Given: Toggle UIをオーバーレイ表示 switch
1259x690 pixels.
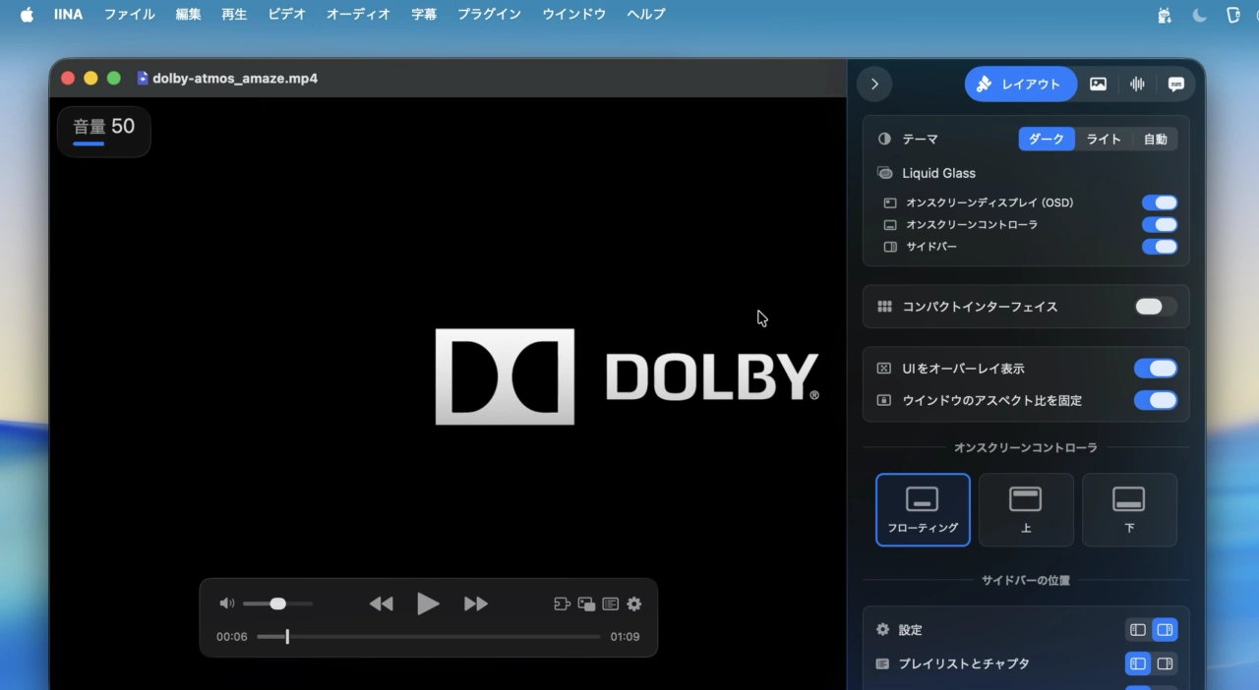Looking at the screenshot, I should coord(1156,369).
